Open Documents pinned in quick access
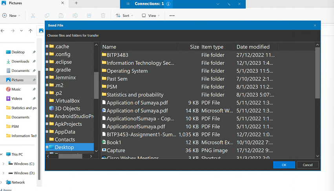This screenshot has width=334, height=191. pyautogui.click(x=20, y=71)
